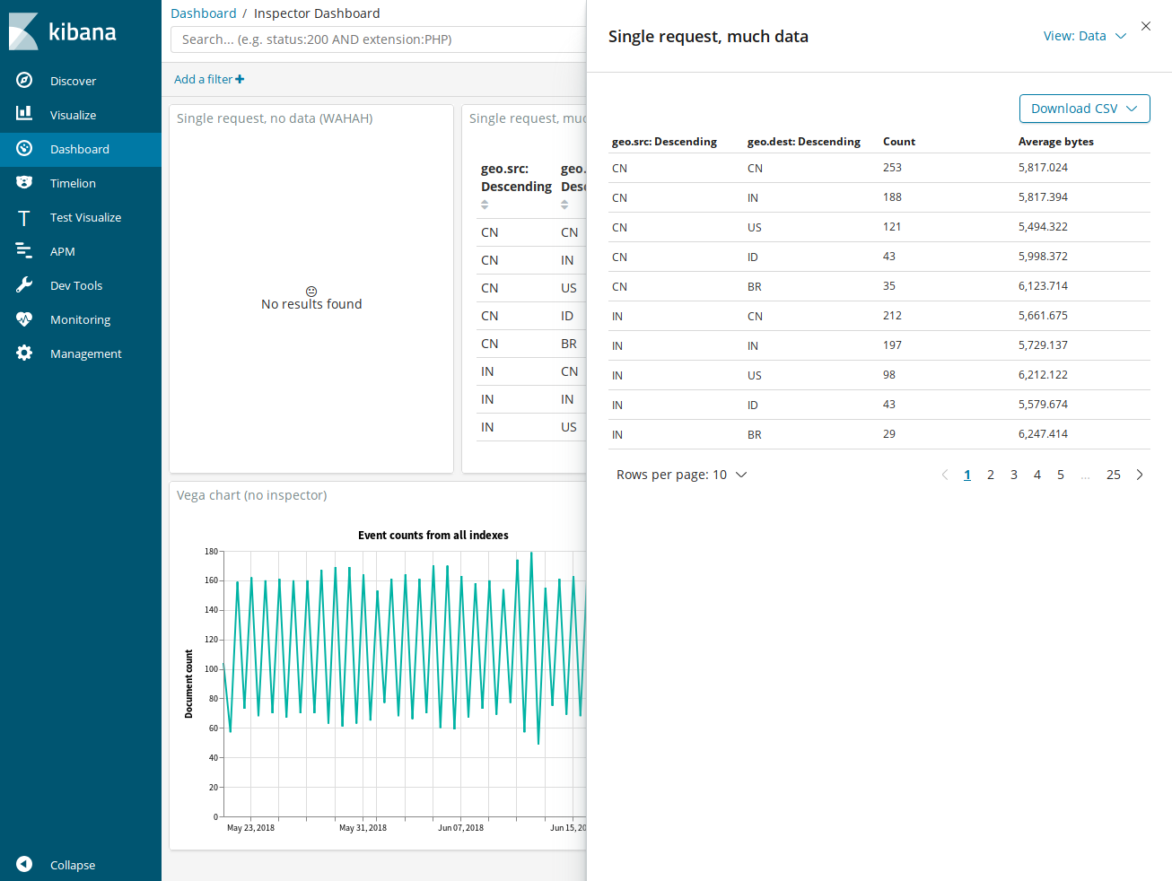
Task: Click APM label in sidebar
Action: (63, 251)
